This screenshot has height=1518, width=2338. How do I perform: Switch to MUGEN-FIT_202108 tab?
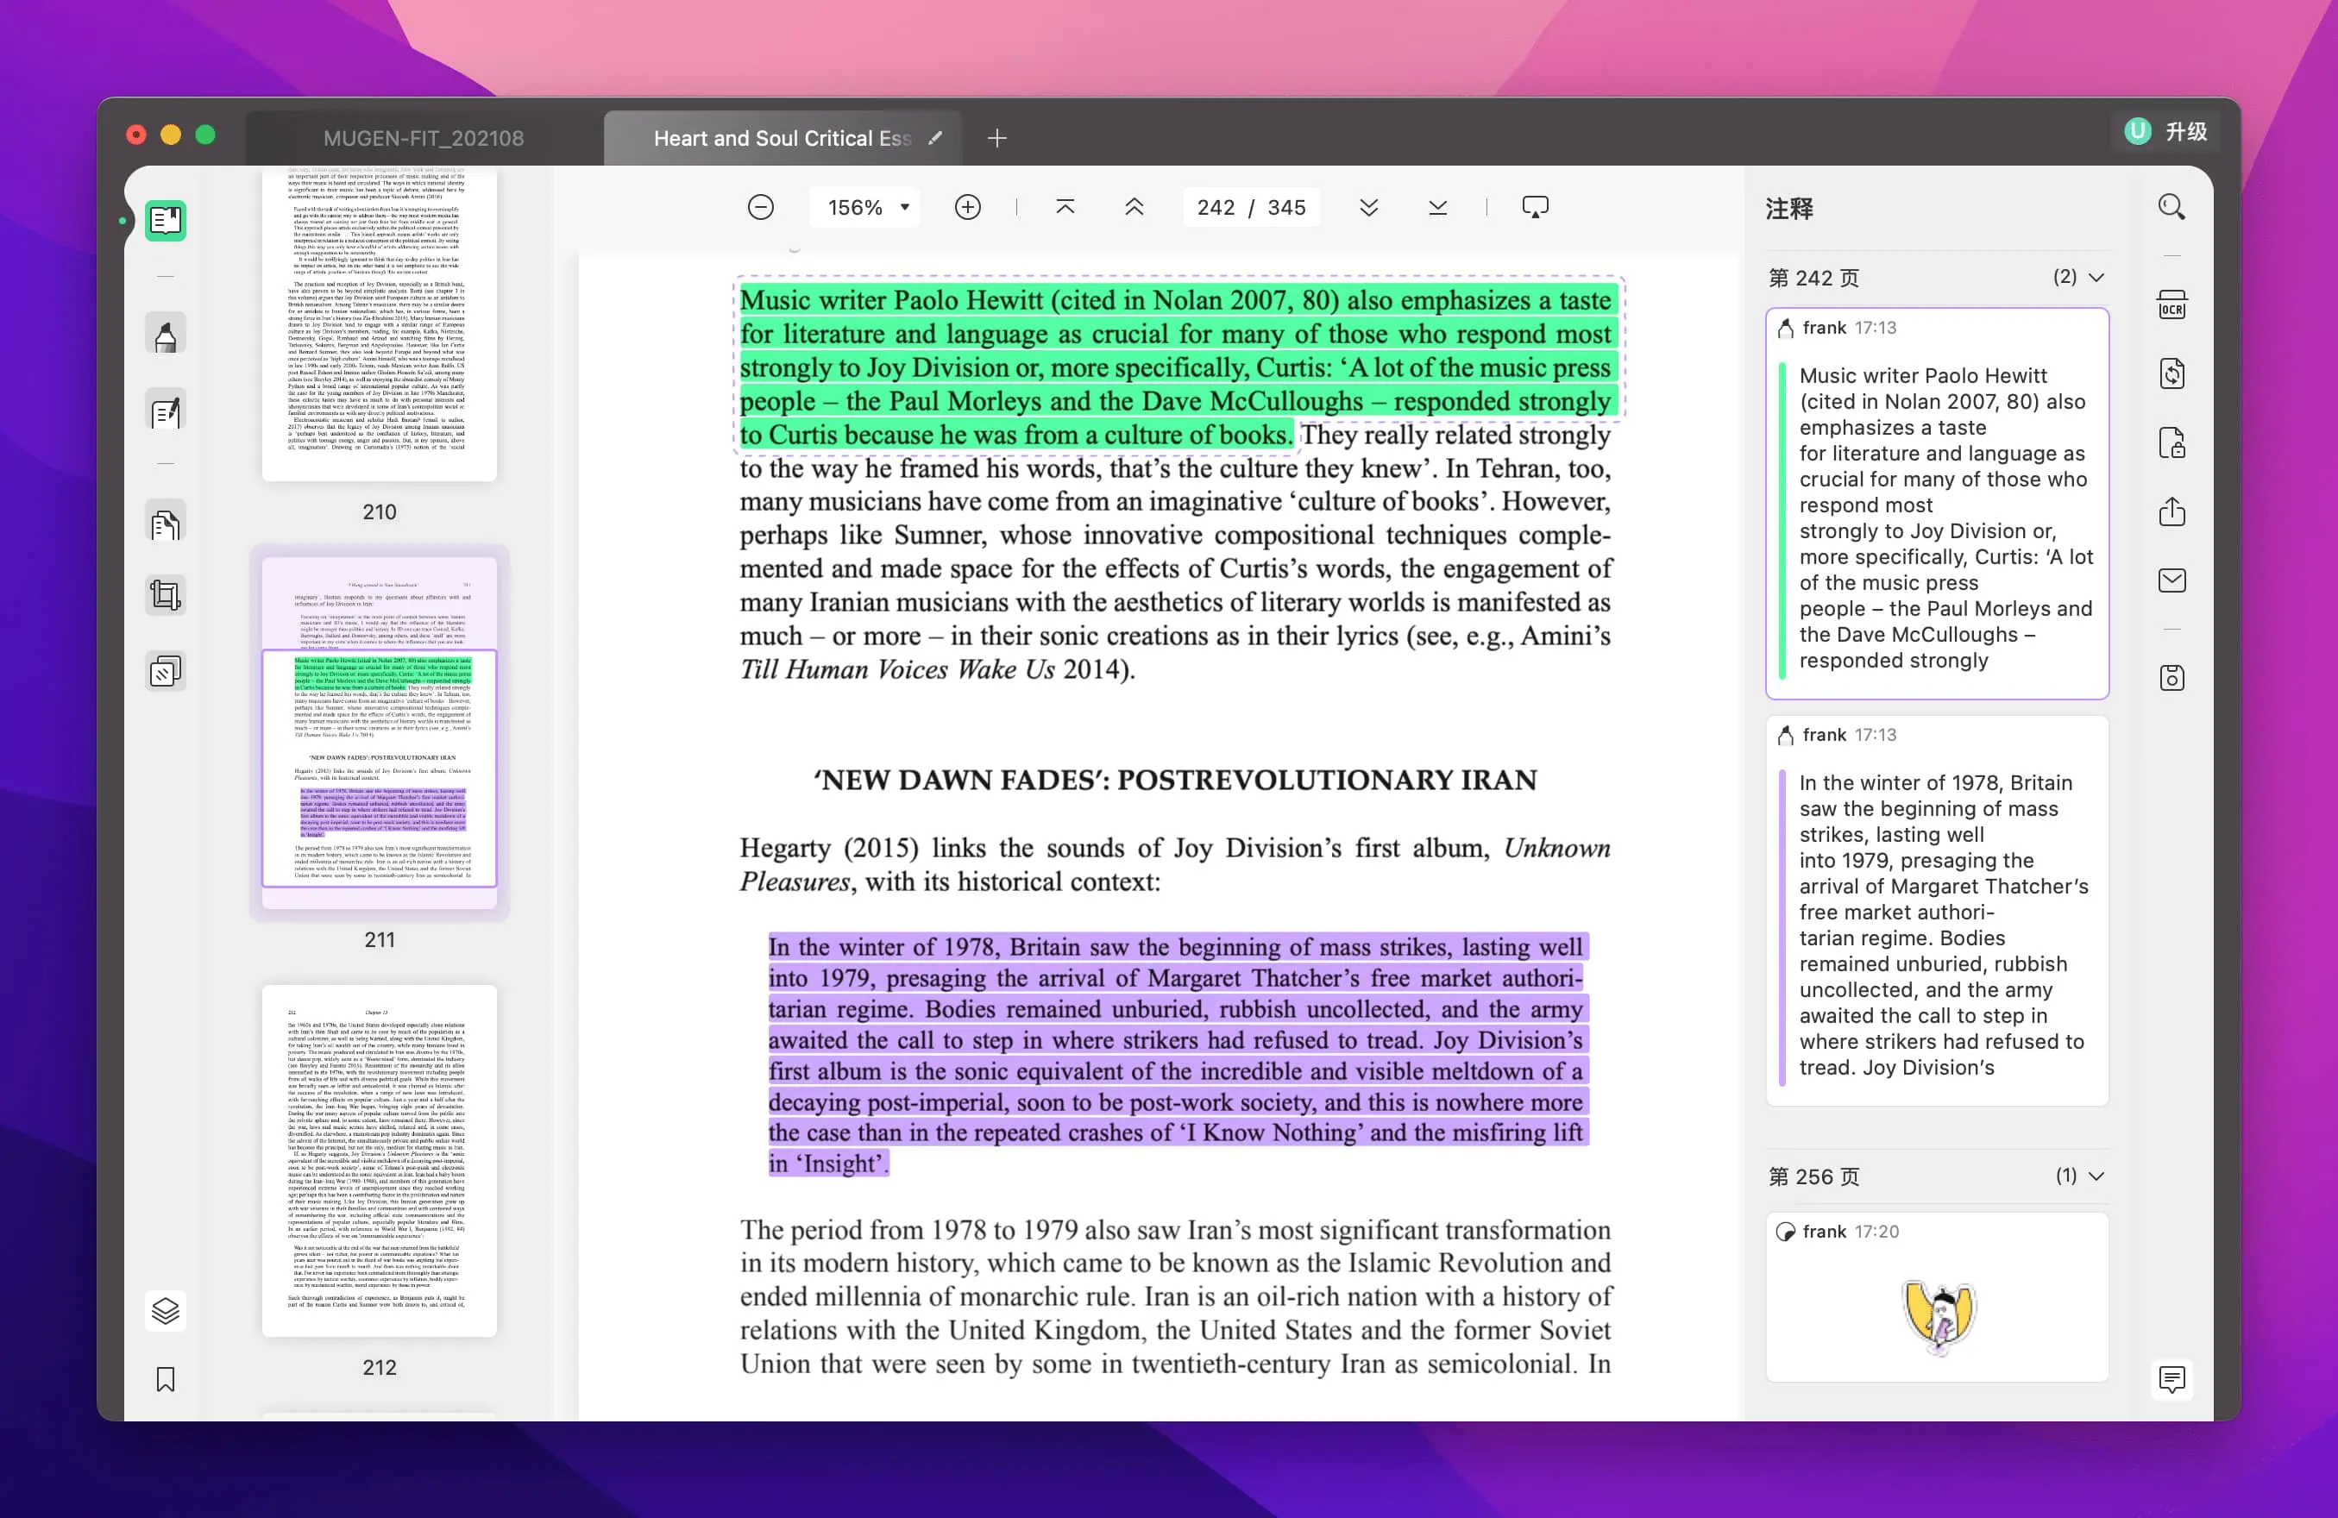pyautogui.click(x=424, y=139)
